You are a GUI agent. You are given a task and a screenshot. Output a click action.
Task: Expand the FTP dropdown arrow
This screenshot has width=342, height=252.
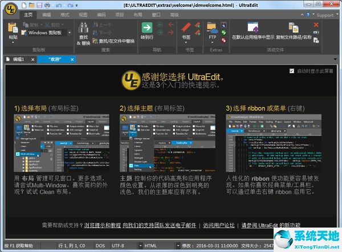[212, 43]
